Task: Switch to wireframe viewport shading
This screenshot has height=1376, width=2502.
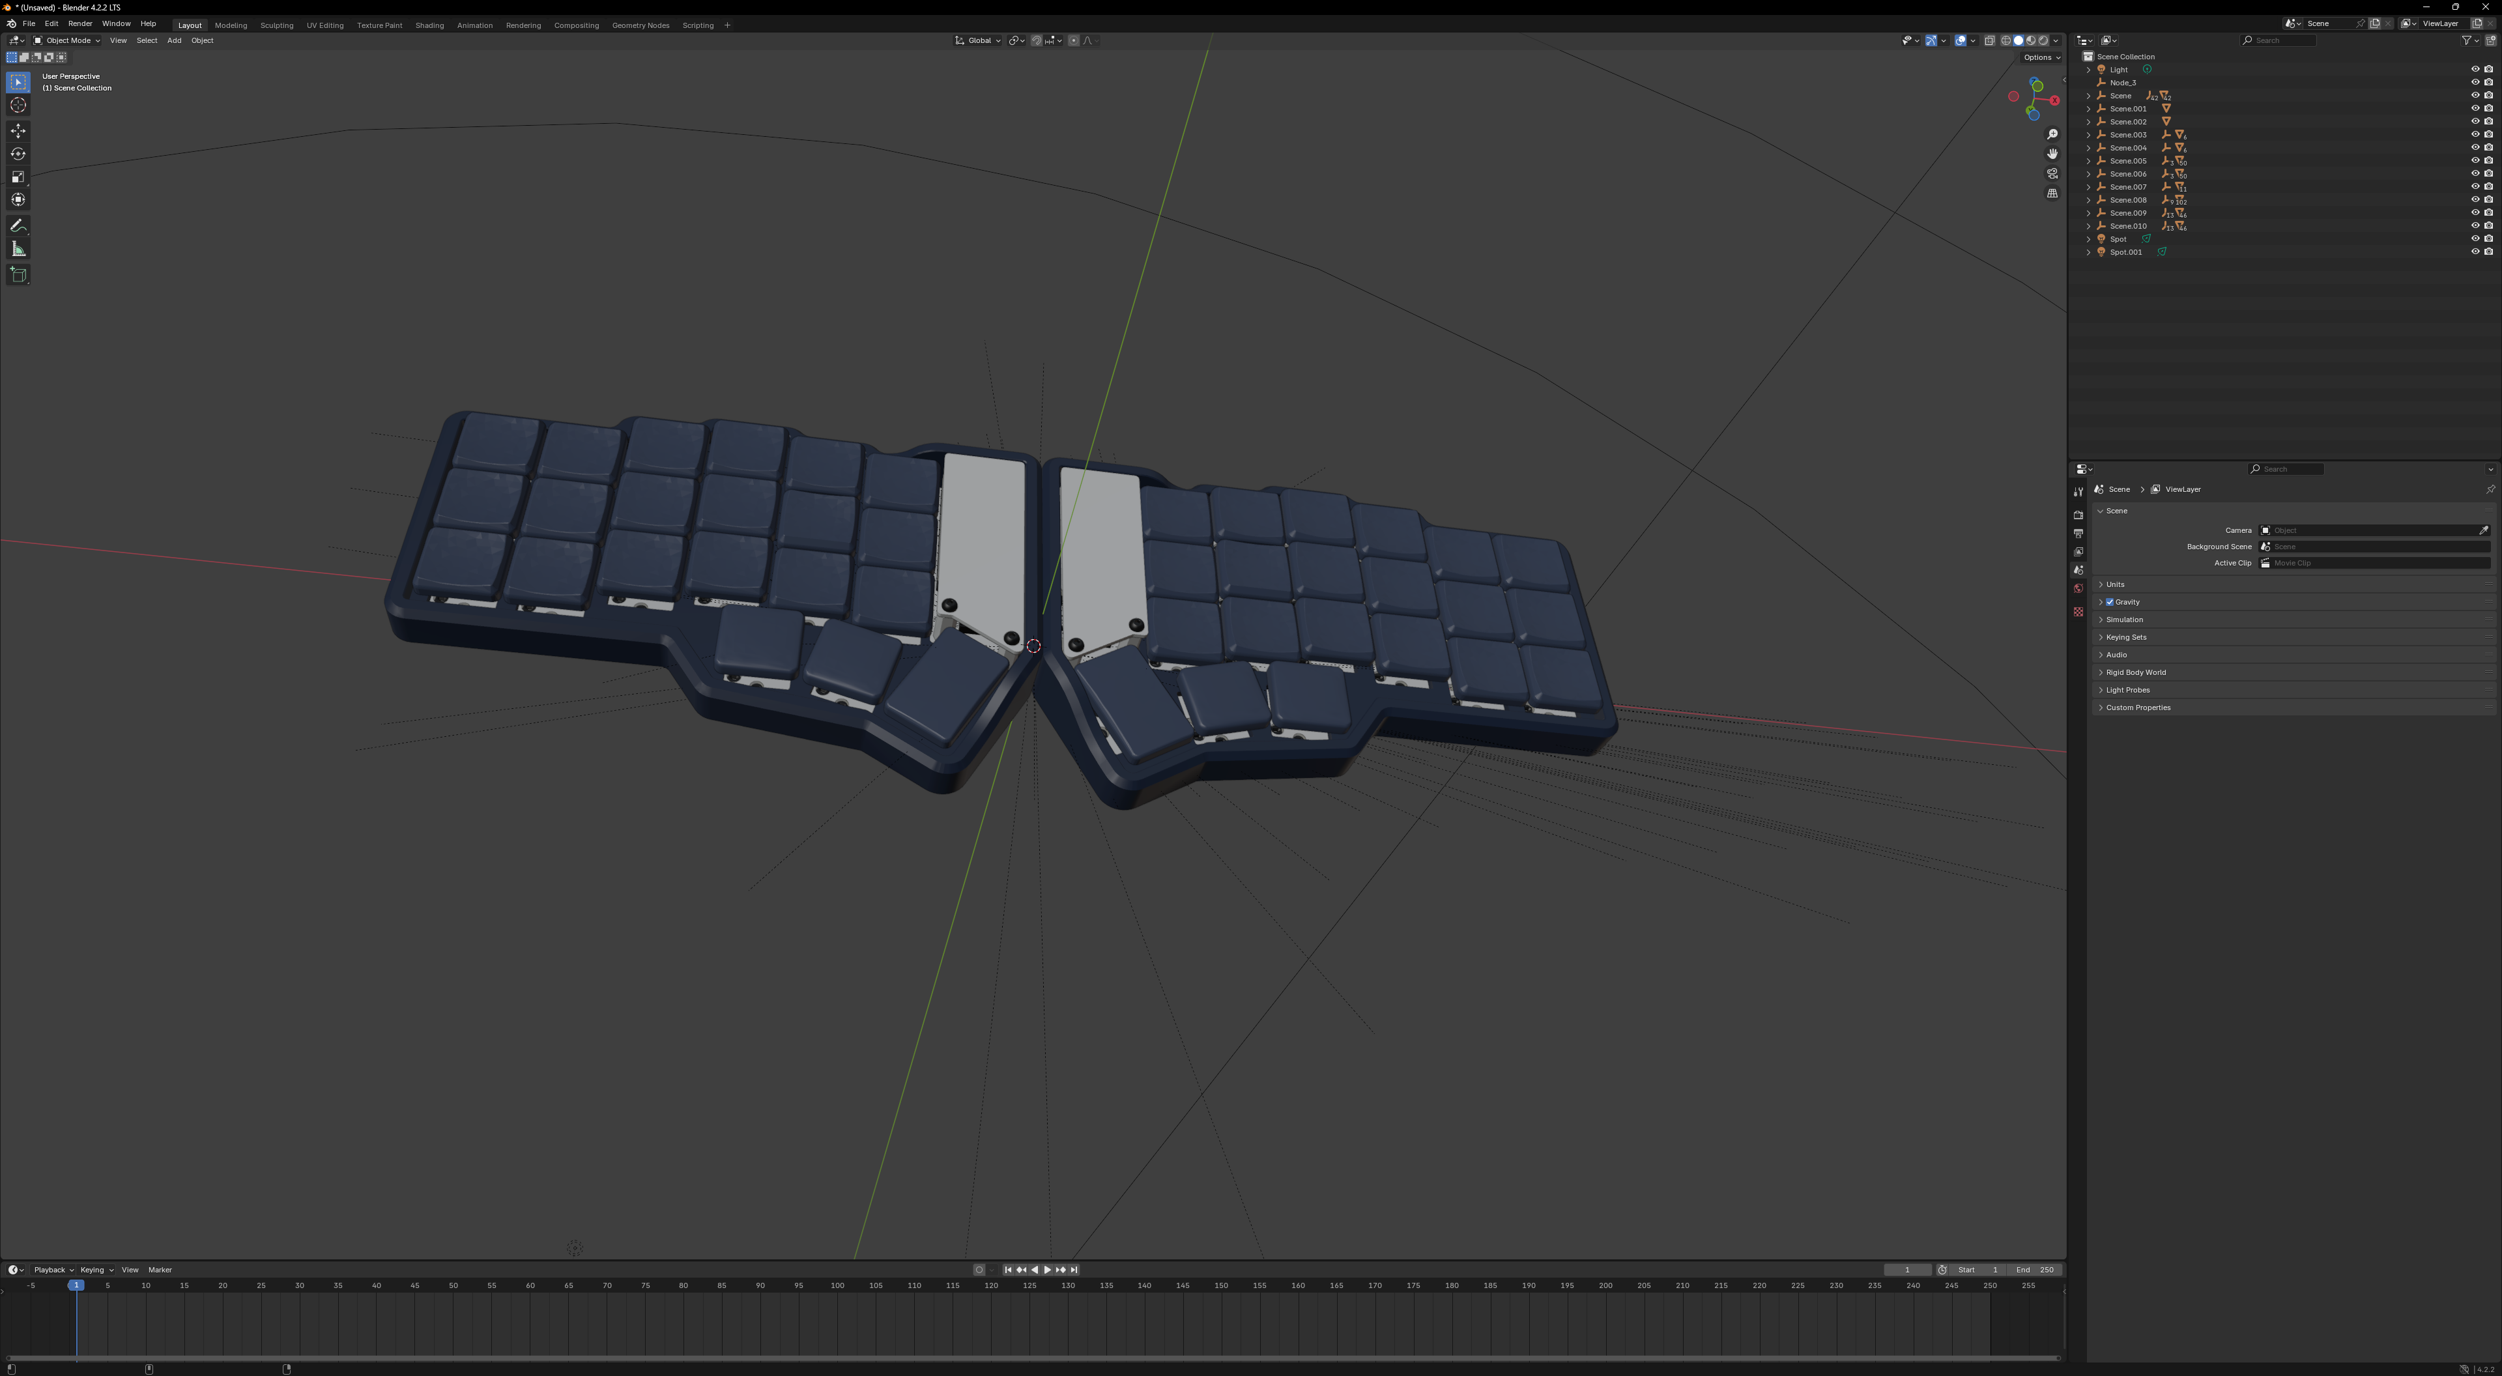Action: [x=2006, y=41]
